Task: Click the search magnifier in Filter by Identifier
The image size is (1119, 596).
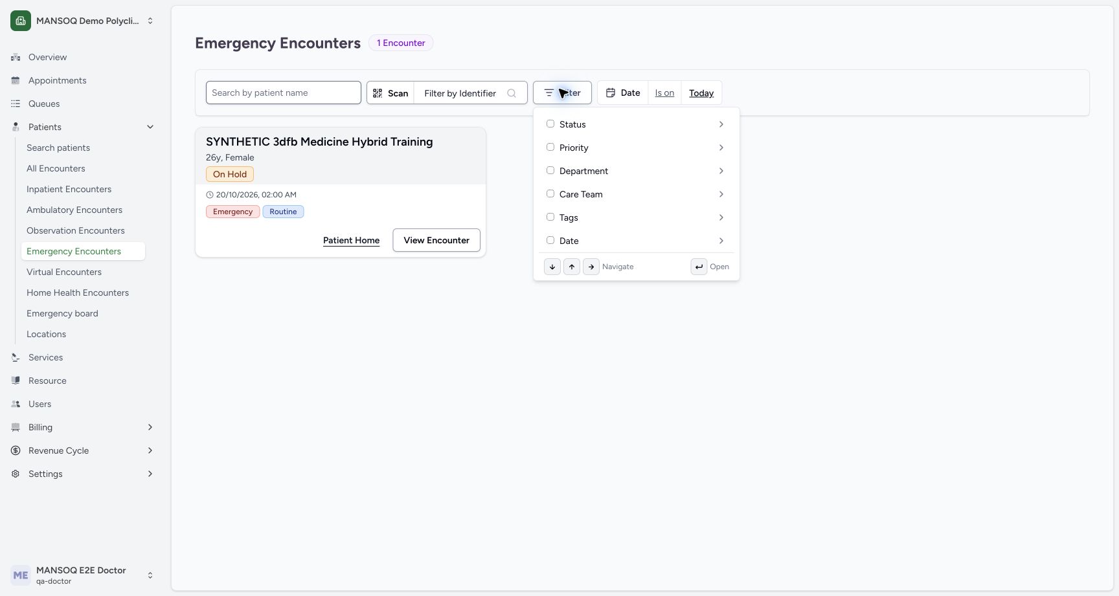Action: tap(512, 93)
